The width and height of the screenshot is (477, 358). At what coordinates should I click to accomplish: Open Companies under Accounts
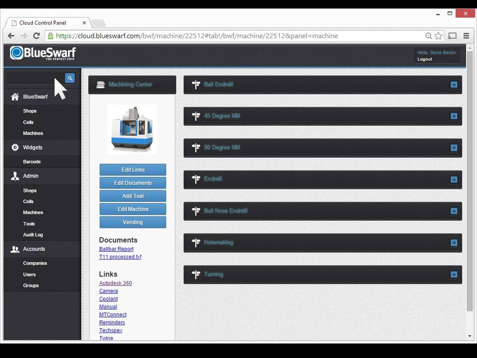point(35,264)
